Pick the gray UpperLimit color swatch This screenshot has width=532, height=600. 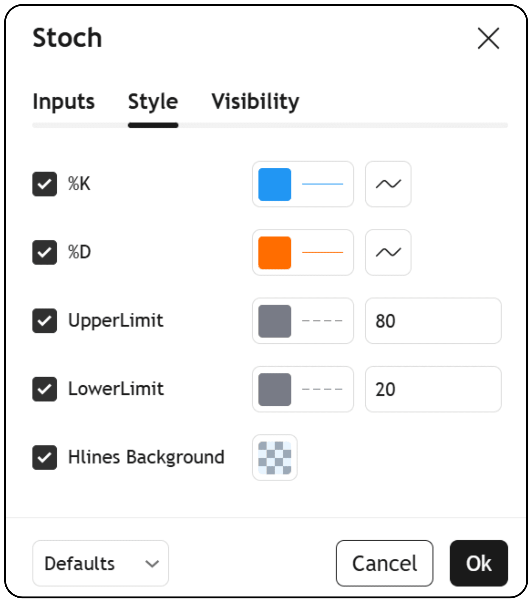[x=274, y=321]
